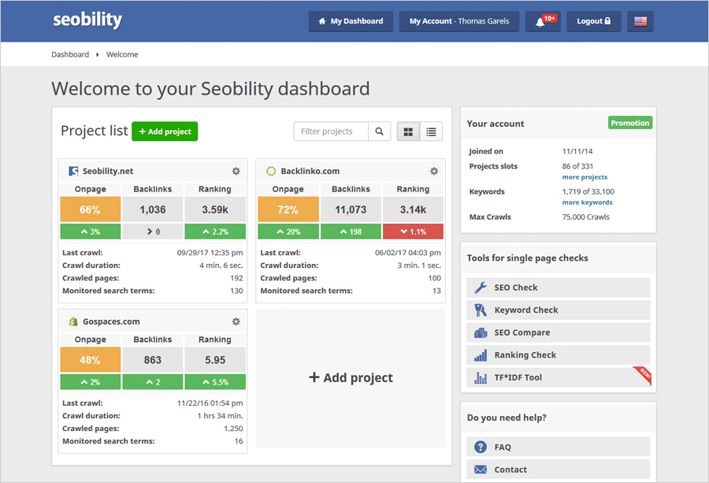
Task: Open My Account - Thomas Gareis
Action: click(x=459, y=21)
